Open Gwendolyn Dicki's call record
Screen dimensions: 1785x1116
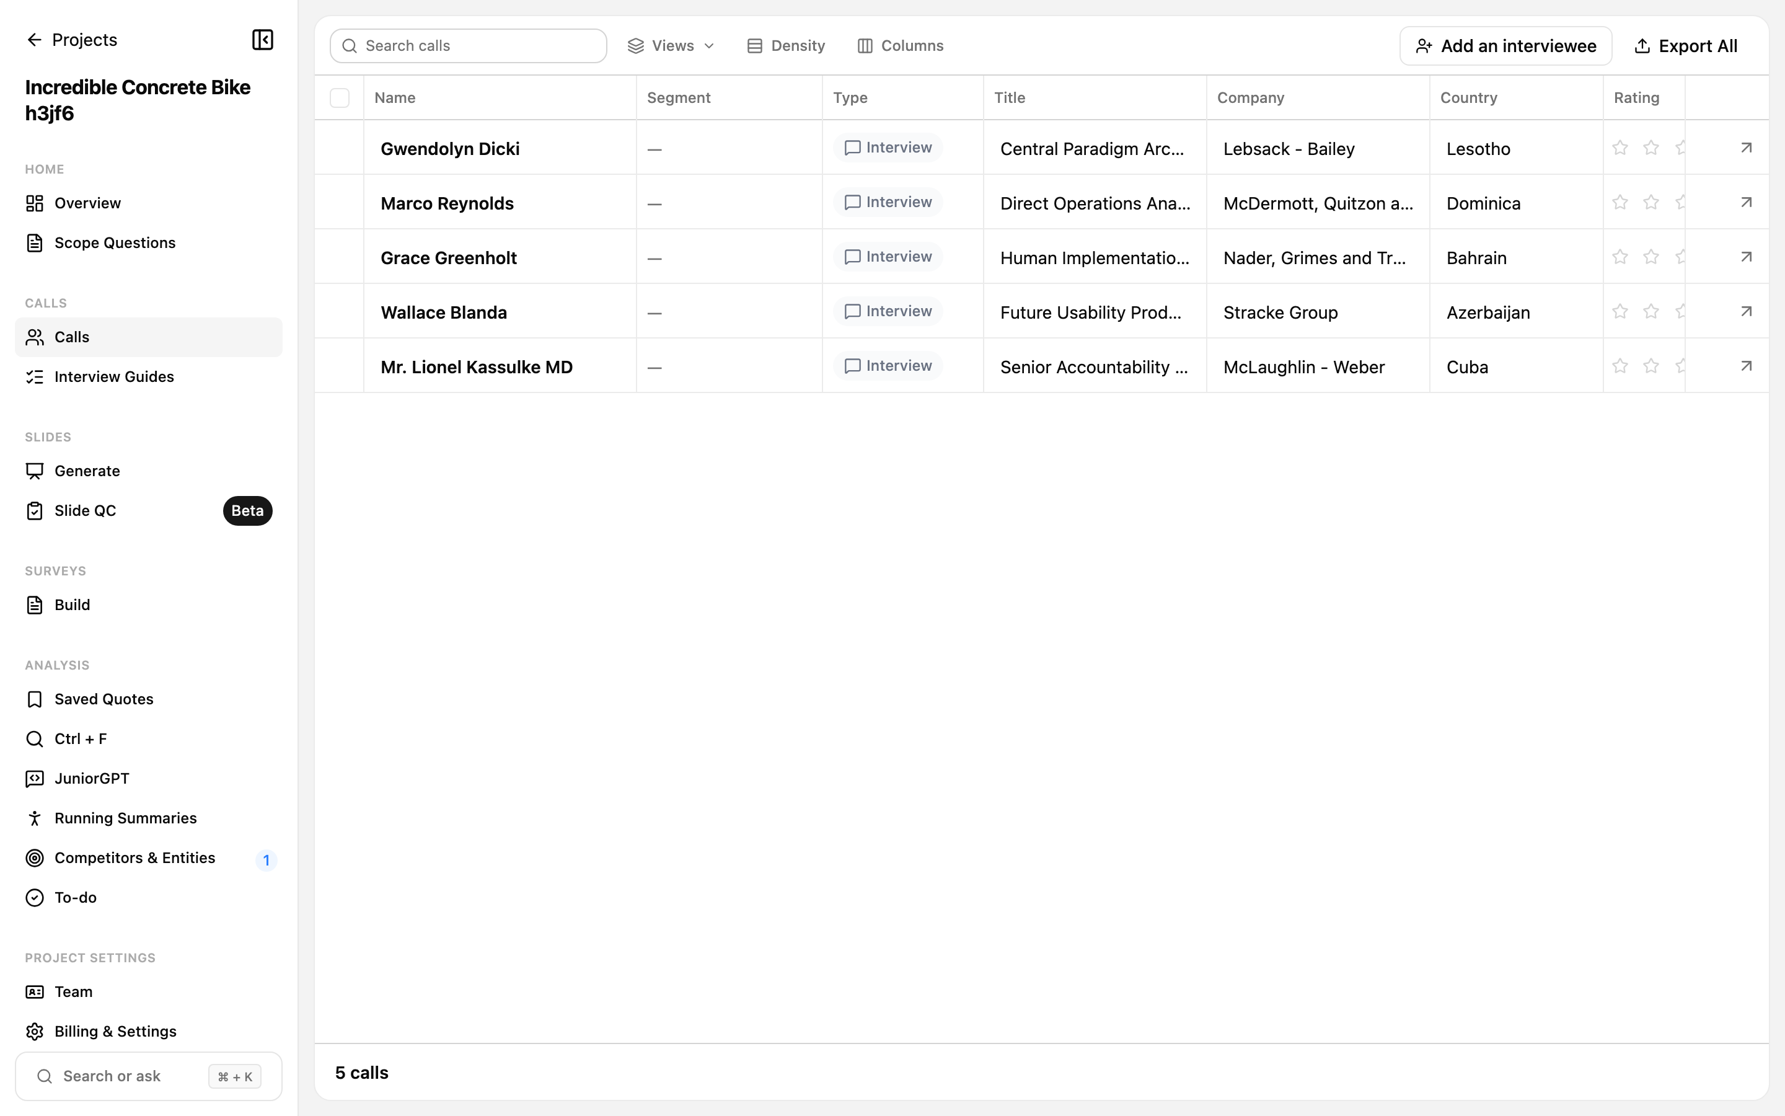coord(450,148)
